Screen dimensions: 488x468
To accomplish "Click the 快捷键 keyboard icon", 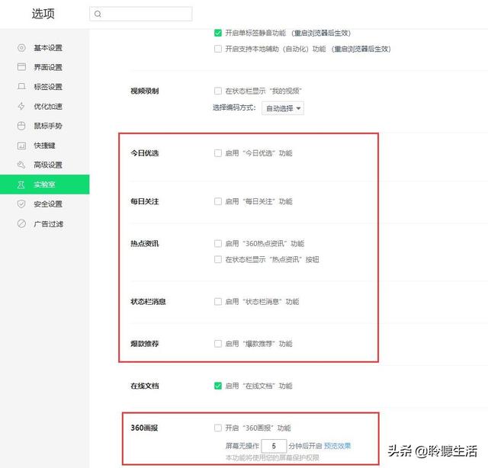I will [x=21, y=146].
